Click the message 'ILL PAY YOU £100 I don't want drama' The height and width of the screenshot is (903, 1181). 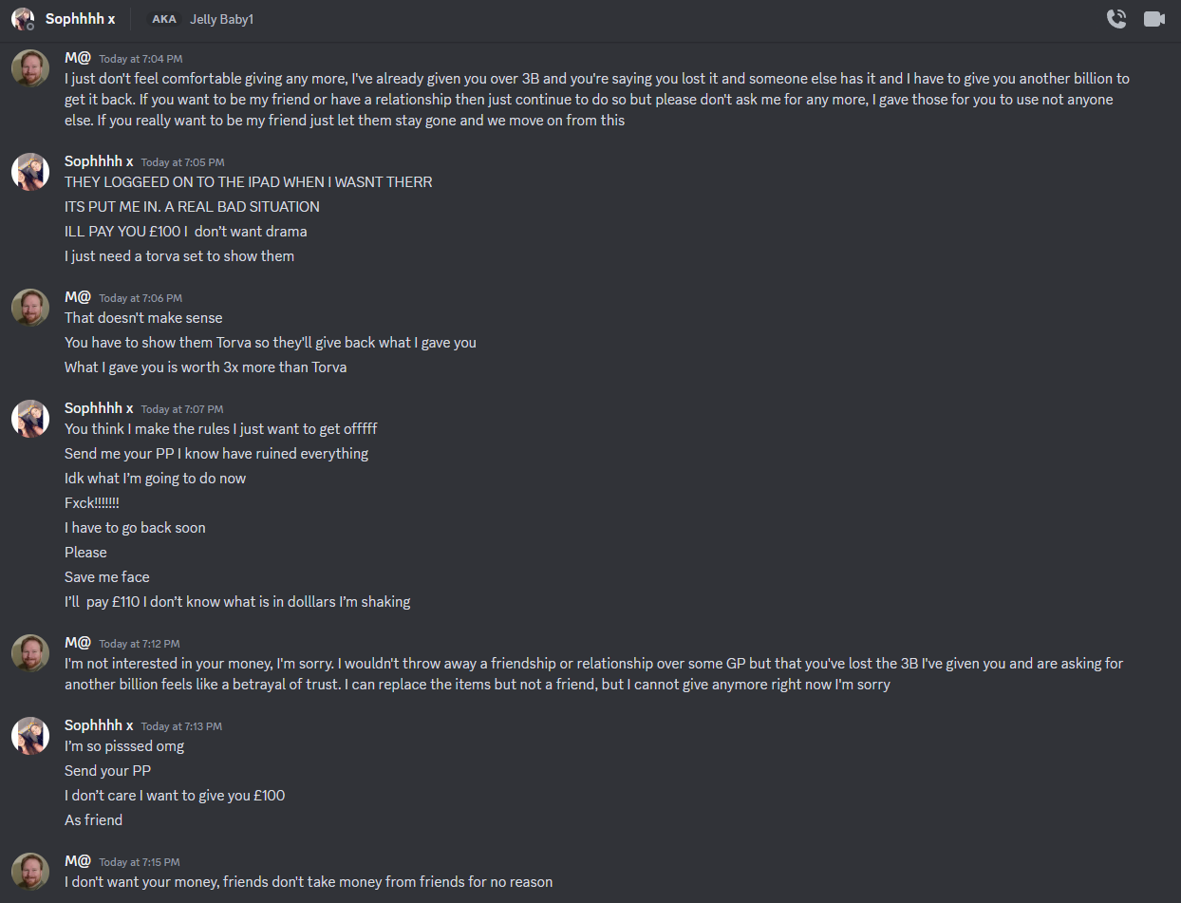[185, 232]
